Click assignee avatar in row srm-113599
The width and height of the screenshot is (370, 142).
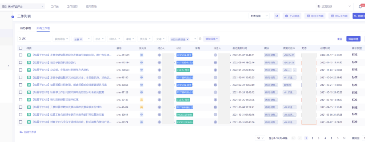pyautogui.click(x=159, y=55)
